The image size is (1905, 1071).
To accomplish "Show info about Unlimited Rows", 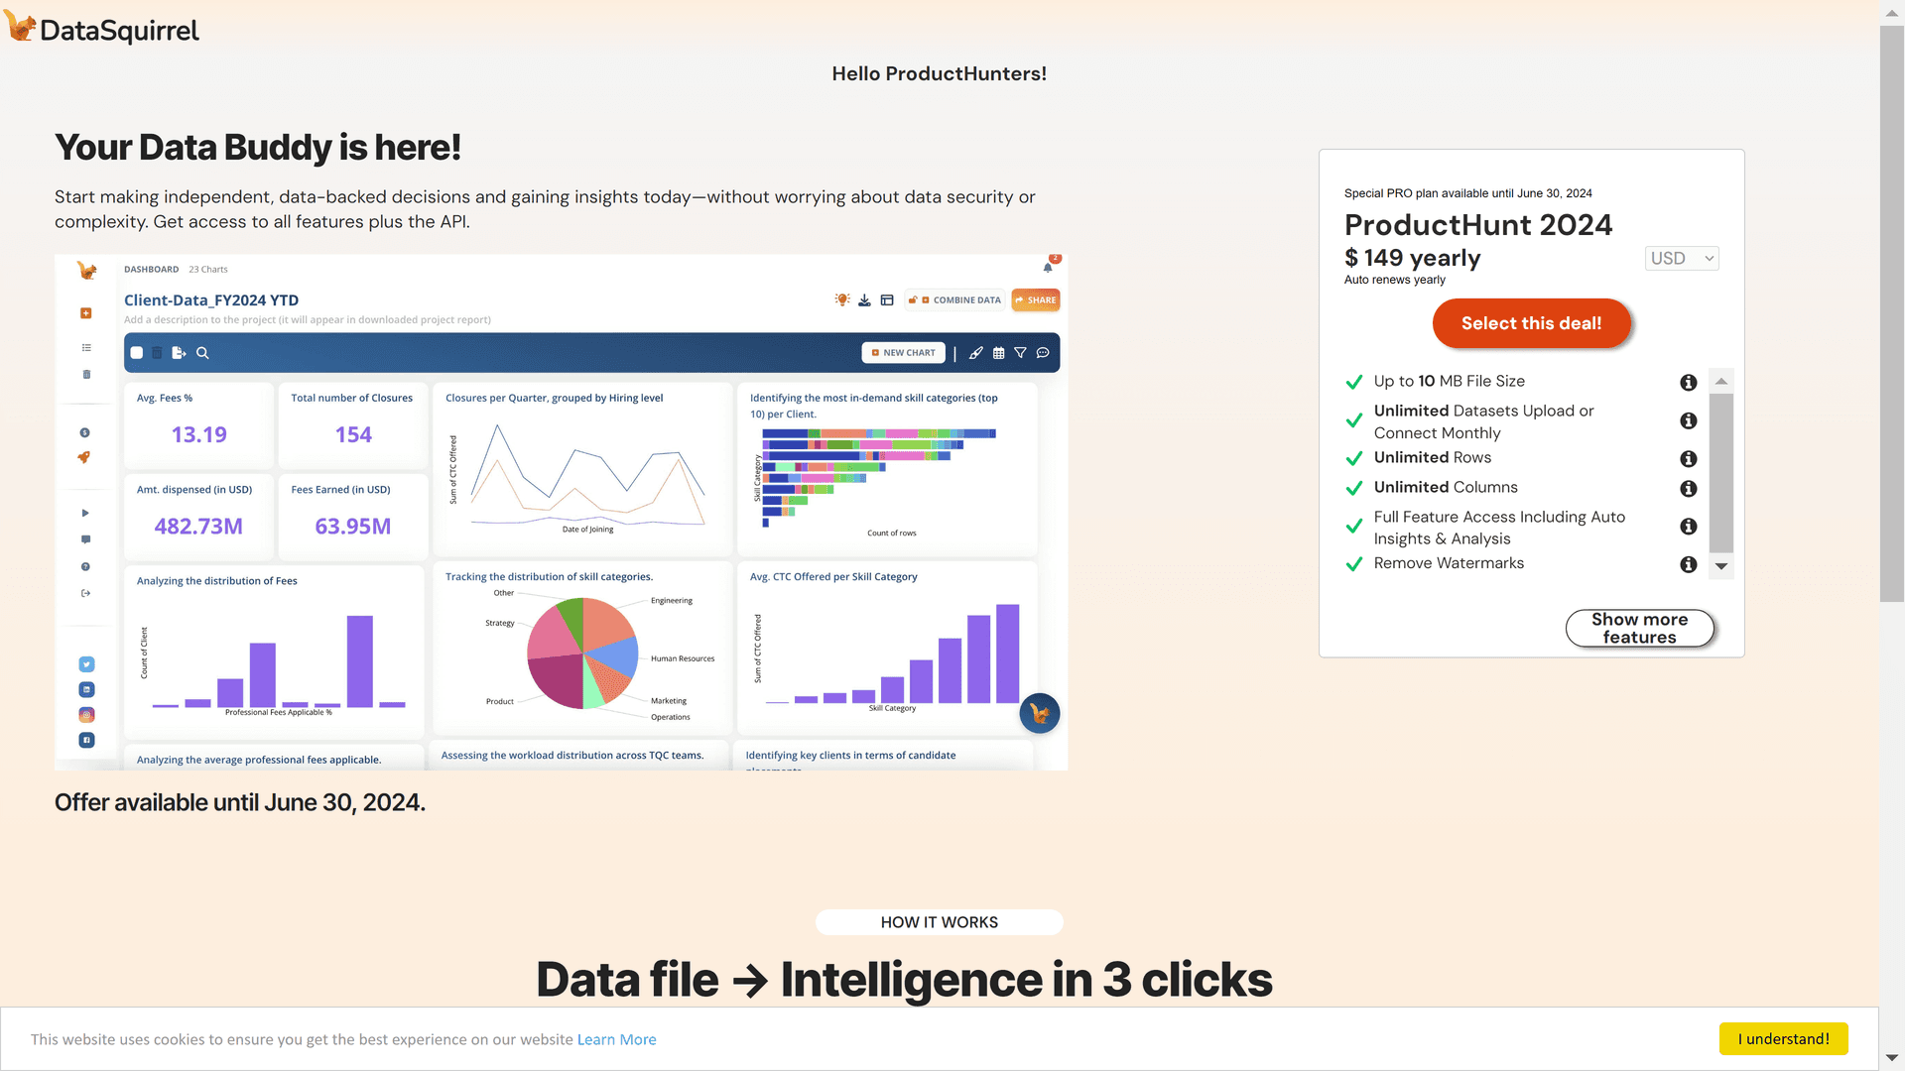I will (1688, 459).
